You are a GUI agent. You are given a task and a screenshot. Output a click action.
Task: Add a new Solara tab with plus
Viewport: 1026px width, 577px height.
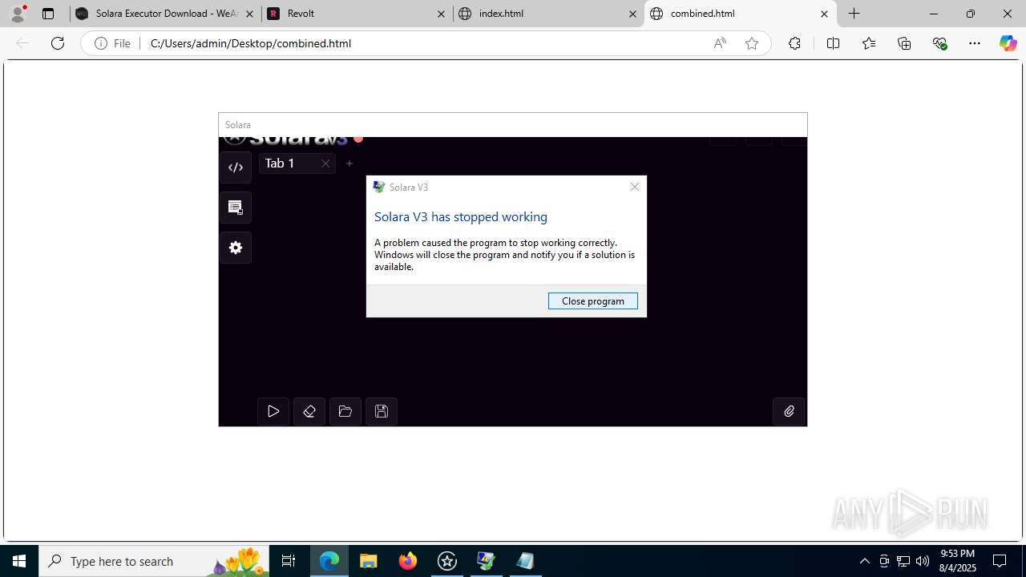[349, 163]
